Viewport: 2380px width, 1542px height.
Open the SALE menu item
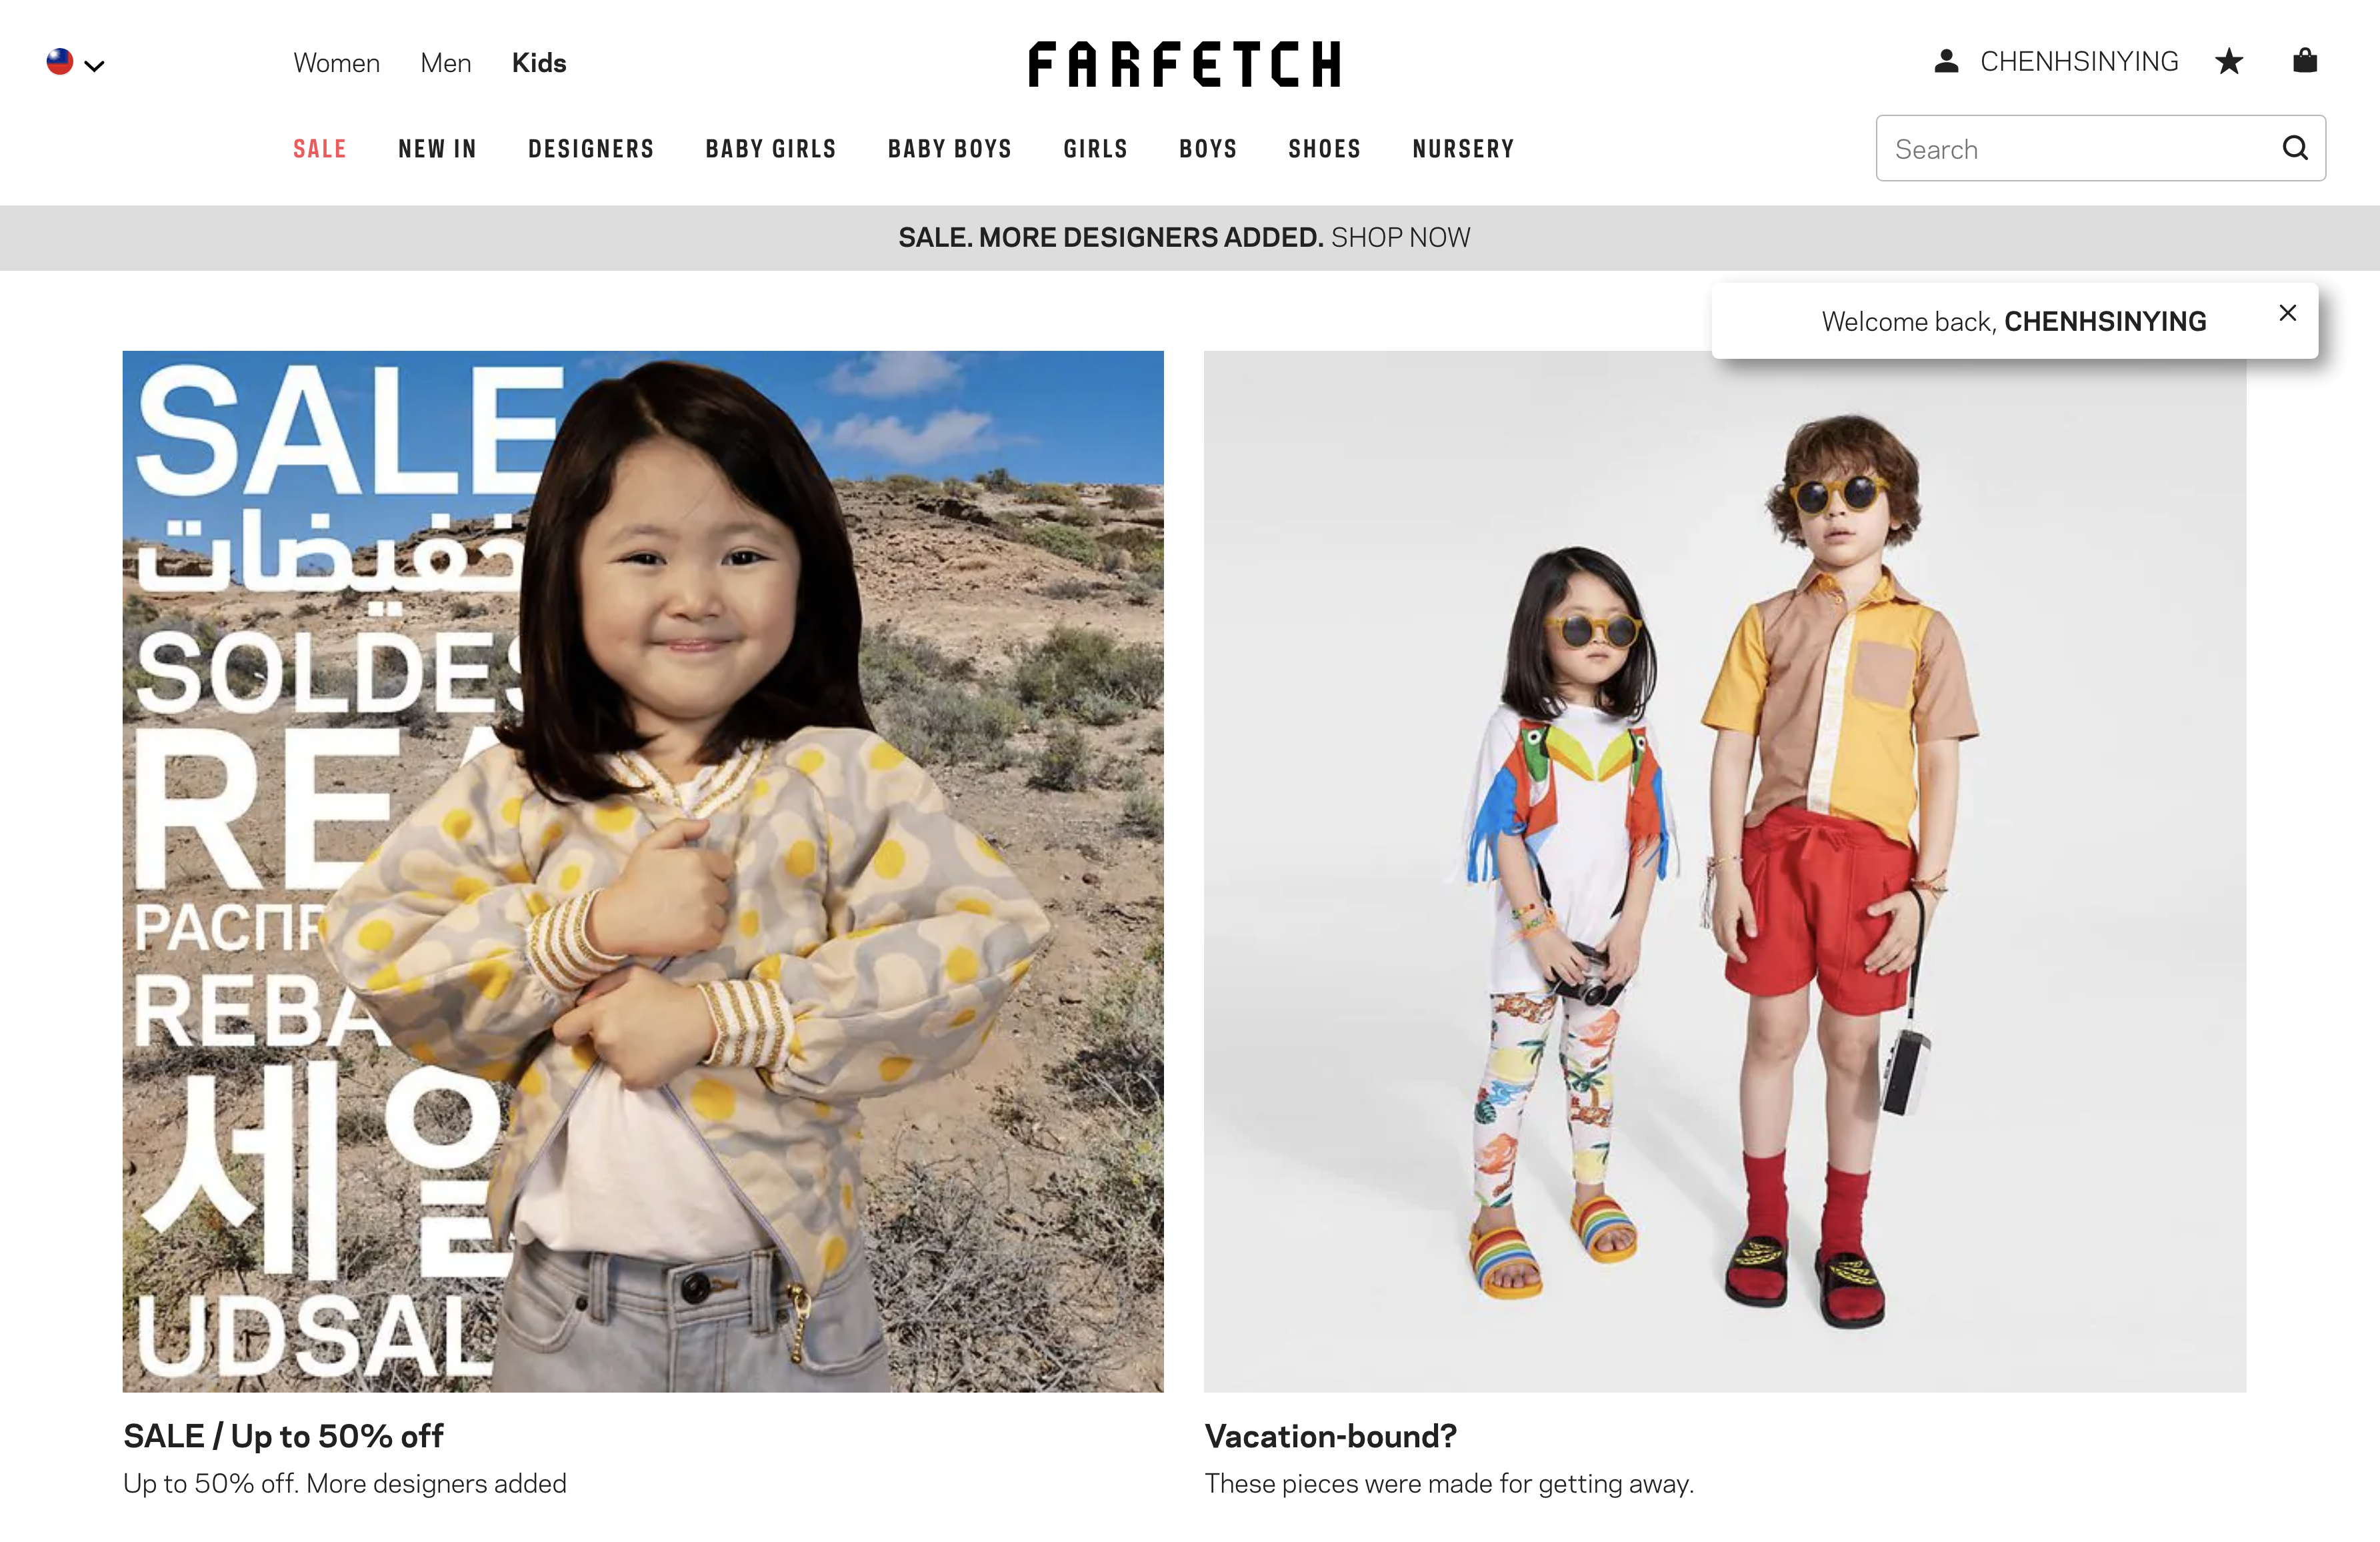pos(320,149)
